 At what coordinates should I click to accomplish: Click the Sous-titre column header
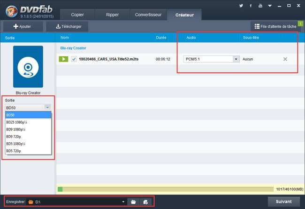point(251,38)
